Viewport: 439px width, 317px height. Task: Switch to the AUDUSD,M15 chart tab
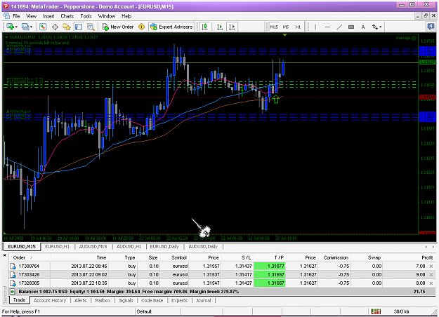click(x=93, y=247)
